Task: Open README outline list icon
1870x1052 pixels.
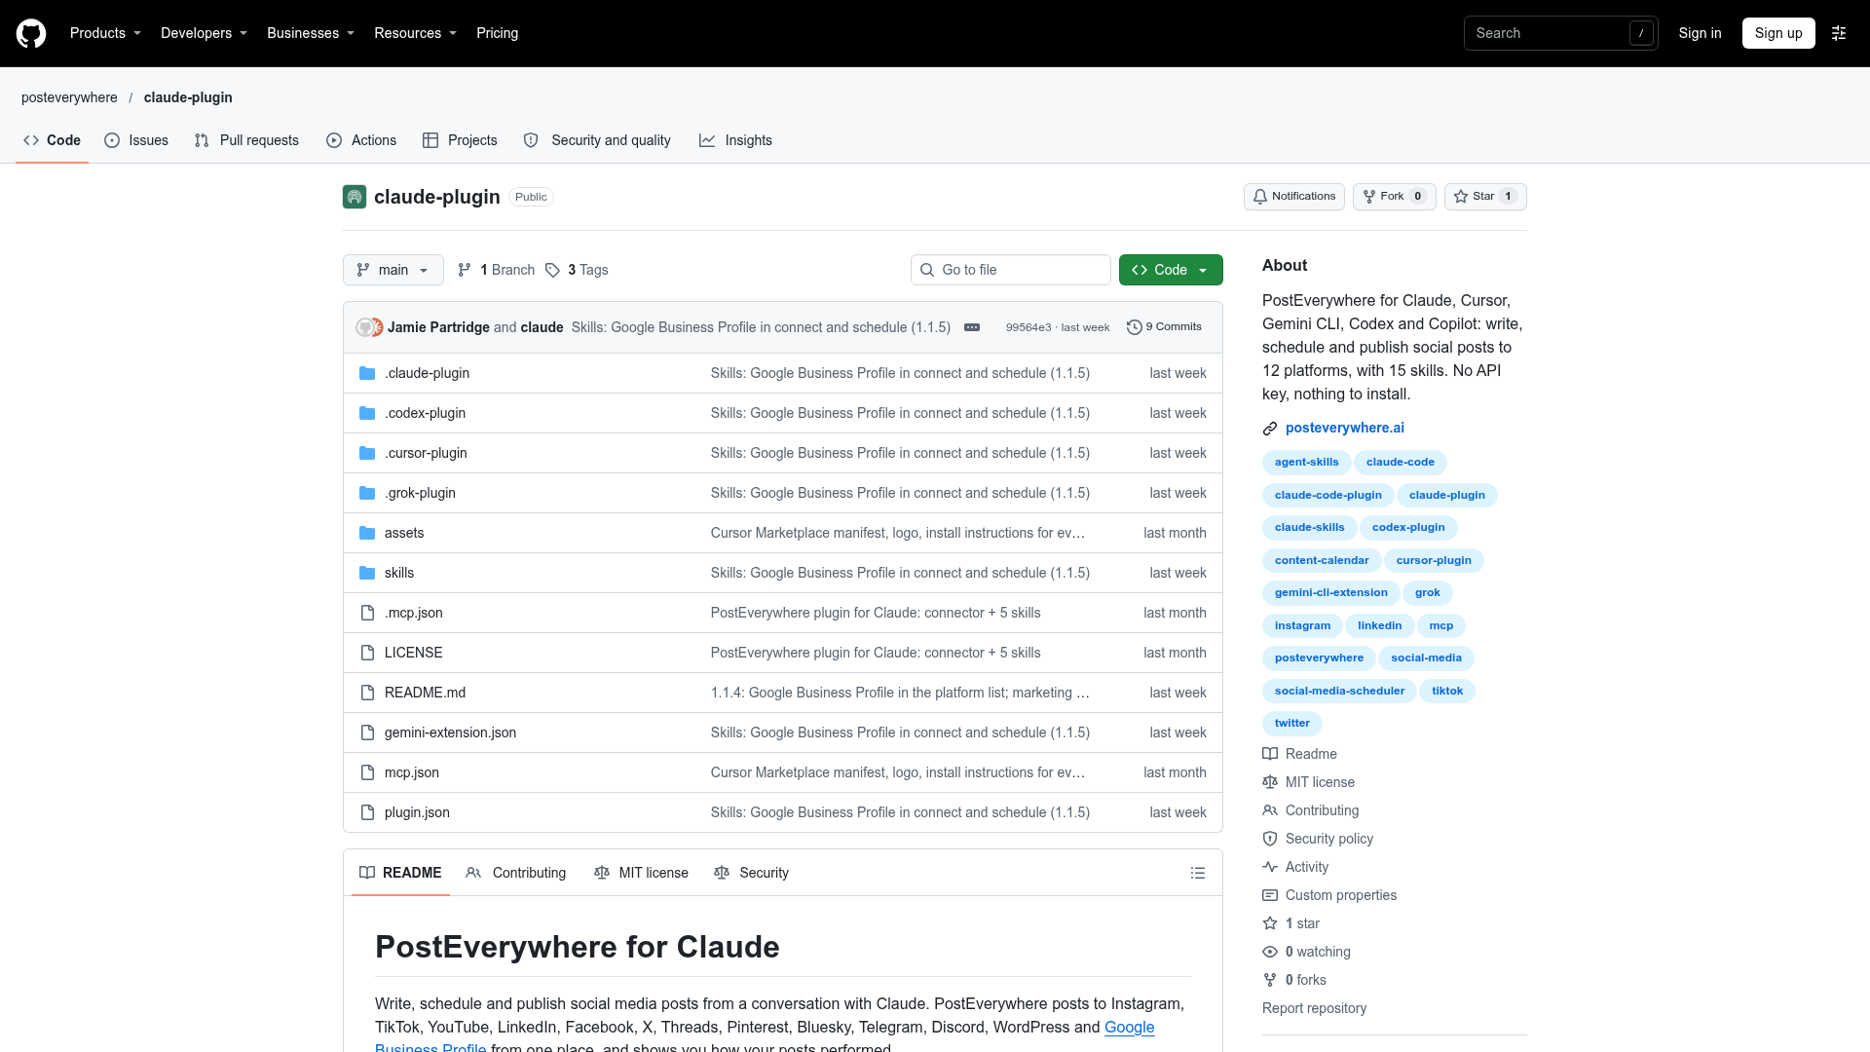Action: (1198, 873)
